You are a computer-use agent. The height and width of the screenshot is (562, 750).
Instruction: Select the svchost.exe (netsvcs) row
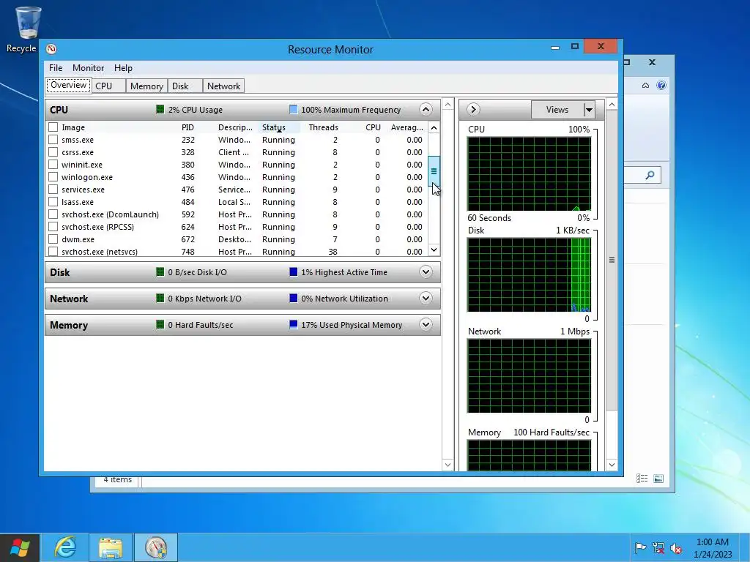coord(237,252)
